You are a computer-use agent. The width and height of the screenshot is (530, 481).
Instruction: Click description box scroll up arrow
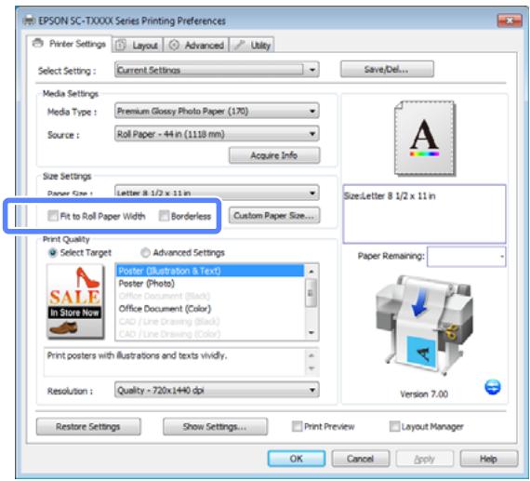click(311, 355)
